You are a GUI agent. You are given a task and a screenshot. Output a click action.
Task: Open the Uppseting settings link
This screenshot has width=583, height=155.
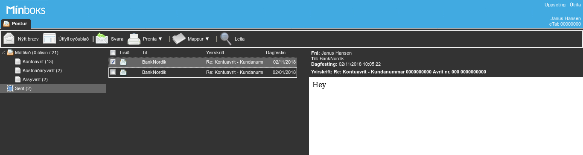[x=555, y=5]
